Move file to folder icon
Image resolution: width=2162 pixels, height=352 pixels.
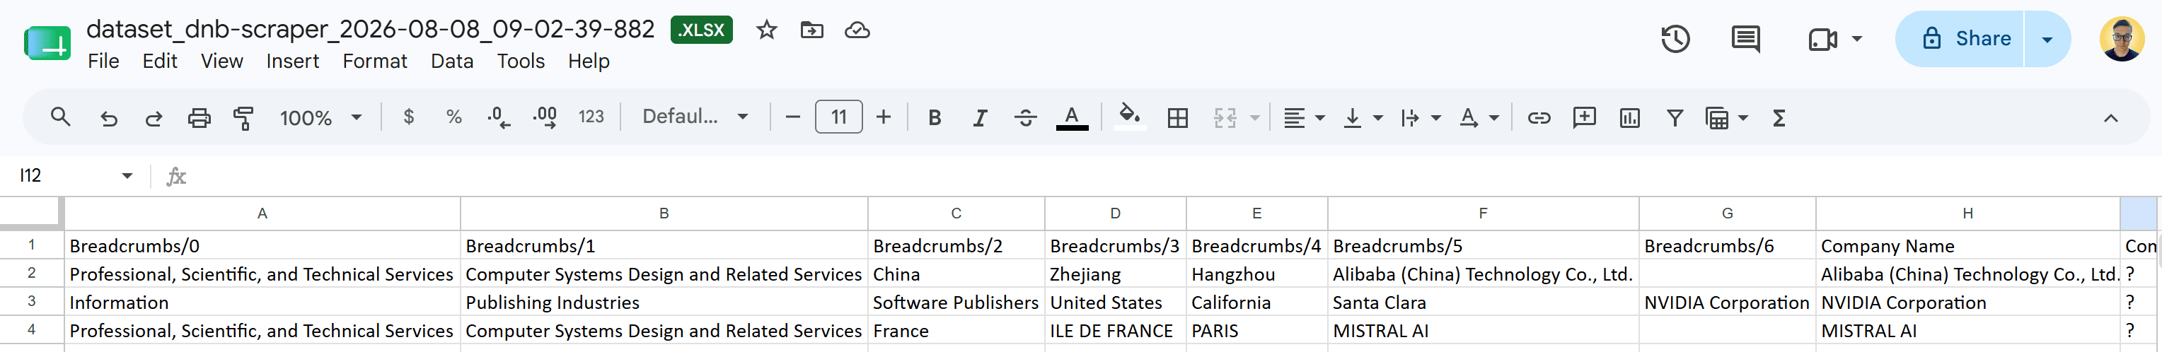(x=811, y=30)
